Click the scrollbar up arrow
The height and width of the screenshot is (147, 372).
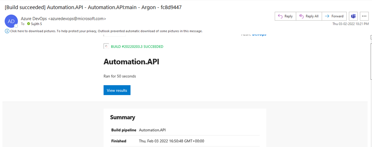371,36
